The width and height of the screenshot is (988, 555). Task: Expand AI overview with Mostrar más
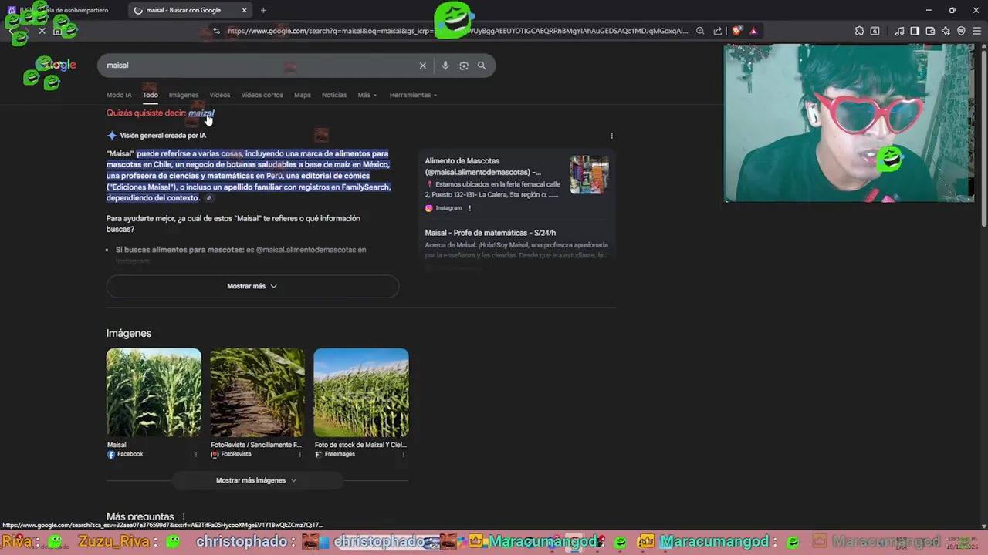tap(252, 286)
